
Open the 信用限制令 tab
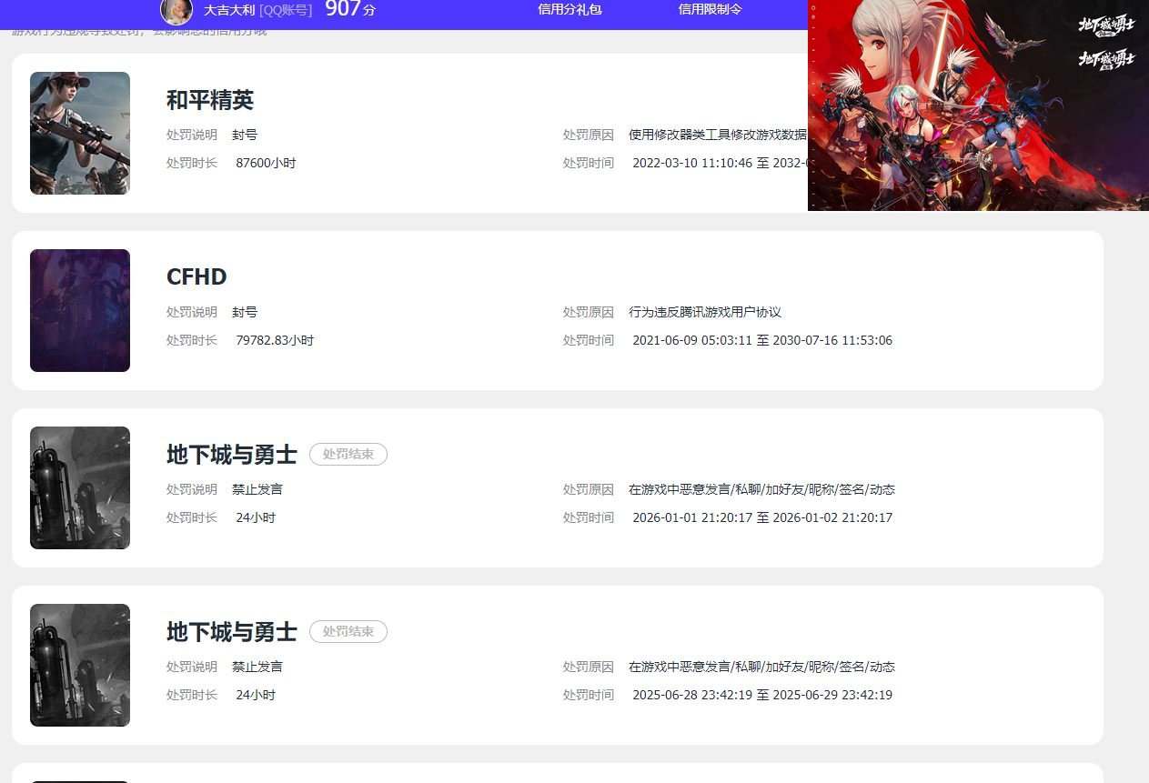710,9
